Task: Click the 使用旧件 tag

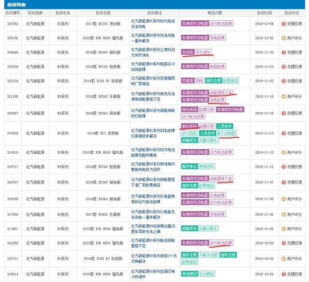Action: pos(206,166)
